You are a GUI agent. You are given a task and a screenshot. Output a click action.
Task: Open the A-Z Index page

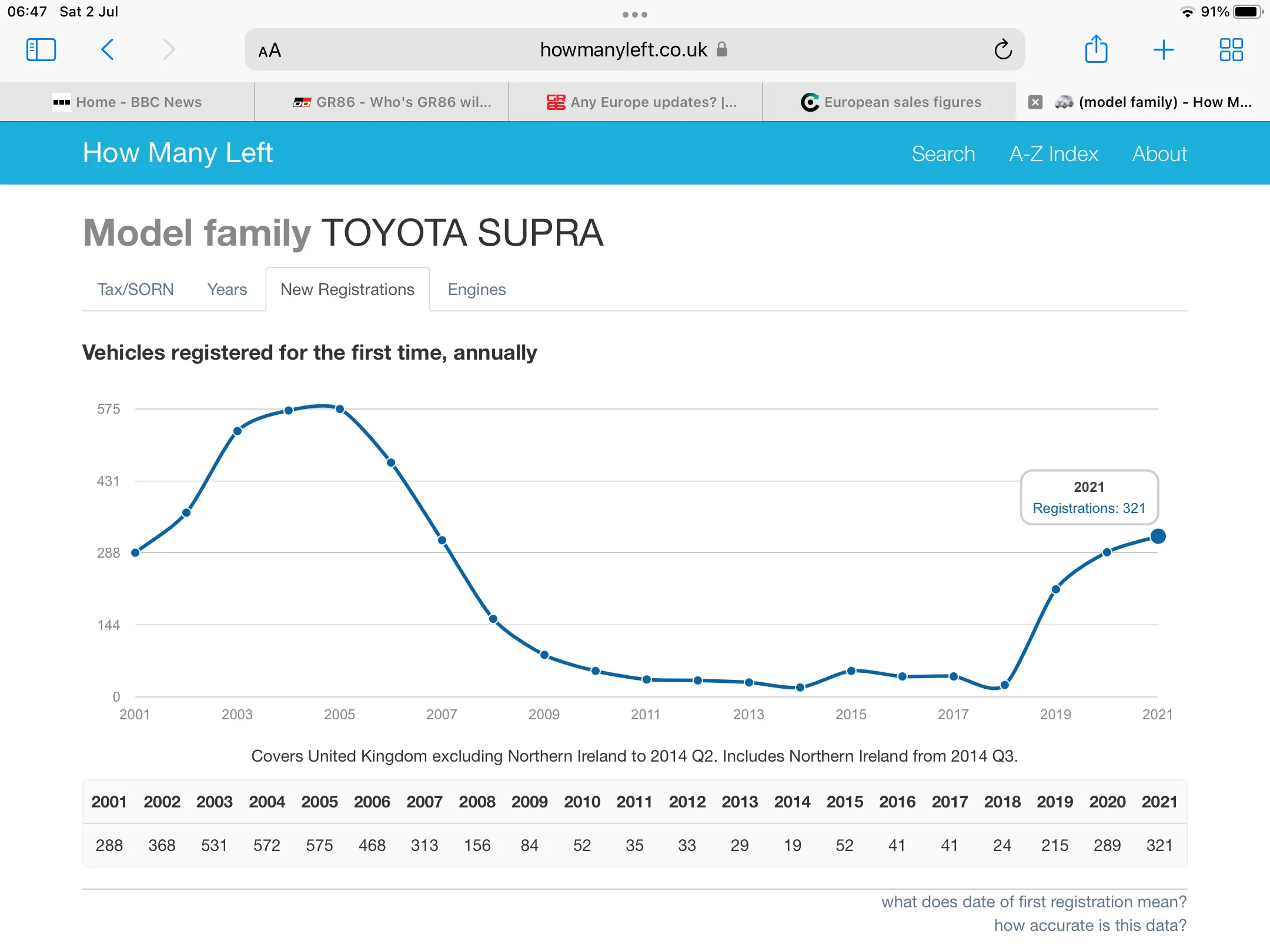tap(1054, 154)
